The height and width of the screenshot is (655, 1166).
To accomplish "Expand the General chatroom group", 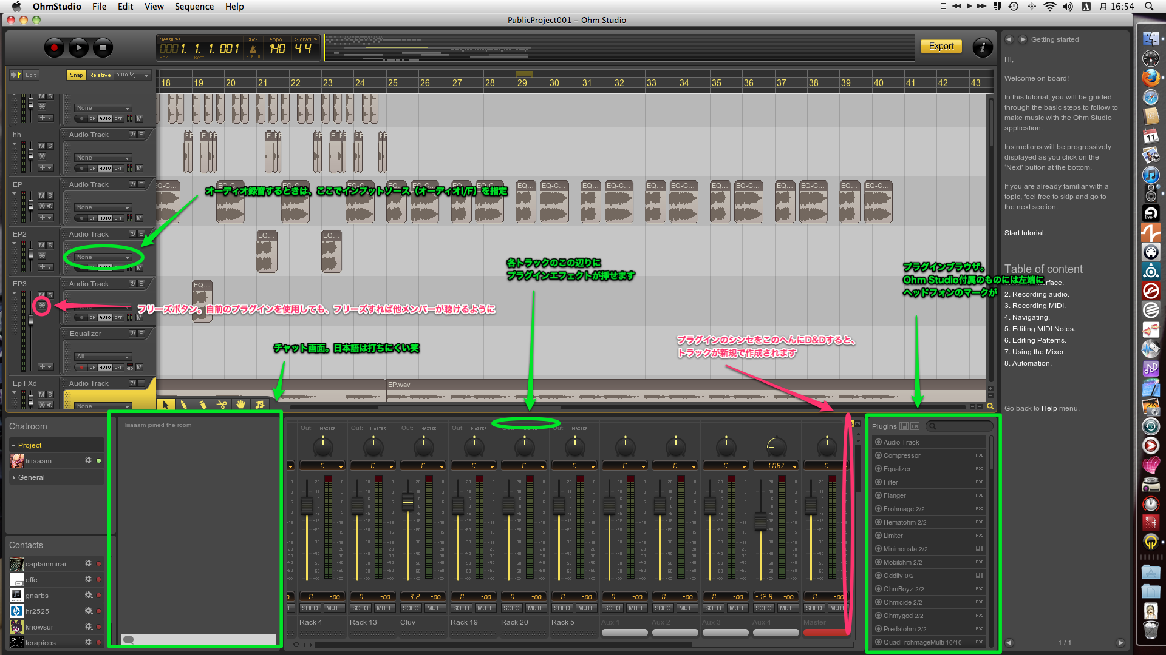I will click(31, 477).
